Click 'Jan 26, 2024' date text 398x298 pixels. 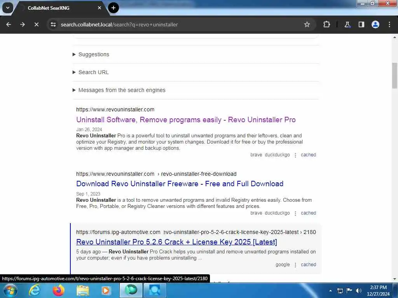[x=89, y=130]
